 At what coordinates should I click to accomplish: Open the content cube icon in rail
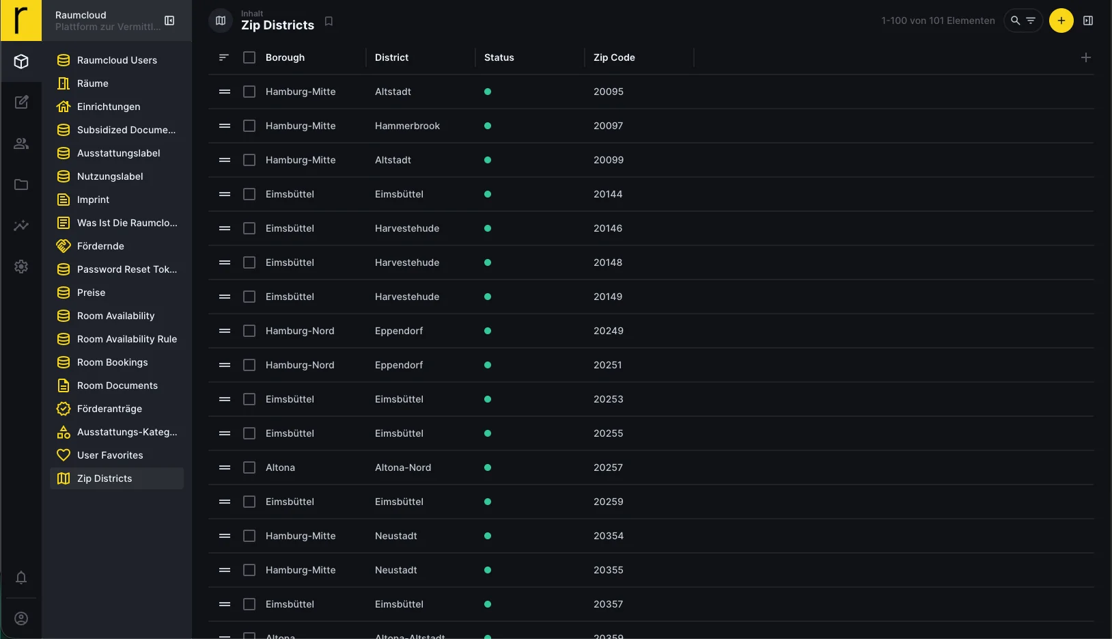[21, 62]
